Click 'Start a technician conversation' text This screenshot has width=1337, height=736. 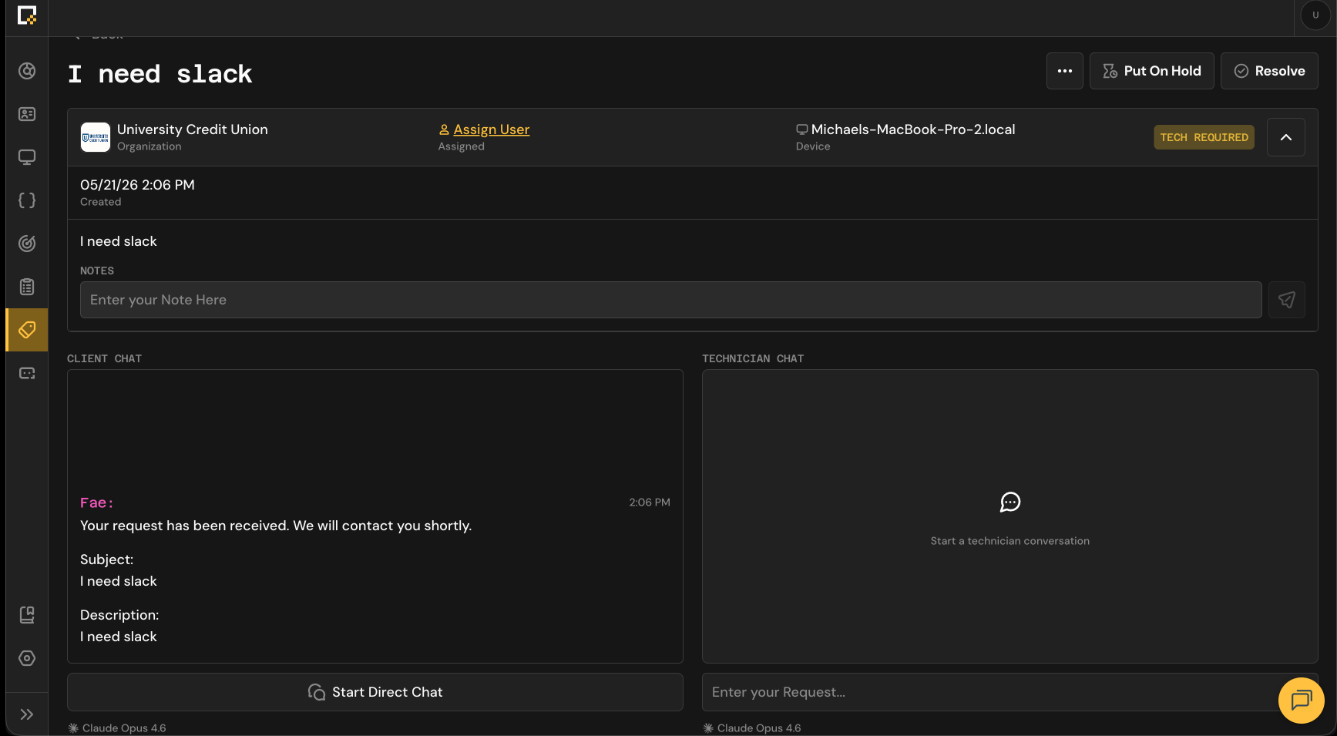1010,541
